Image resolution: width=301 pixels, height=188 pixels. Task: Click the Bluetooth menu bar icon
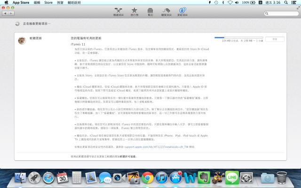click(223, 2)
